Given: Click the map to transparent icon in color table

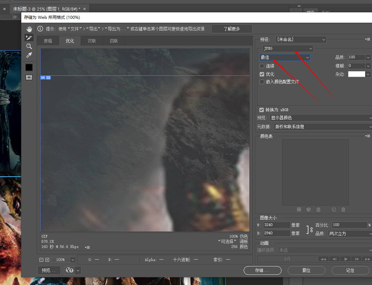Looking at the screenshot, I should [299, 210].
